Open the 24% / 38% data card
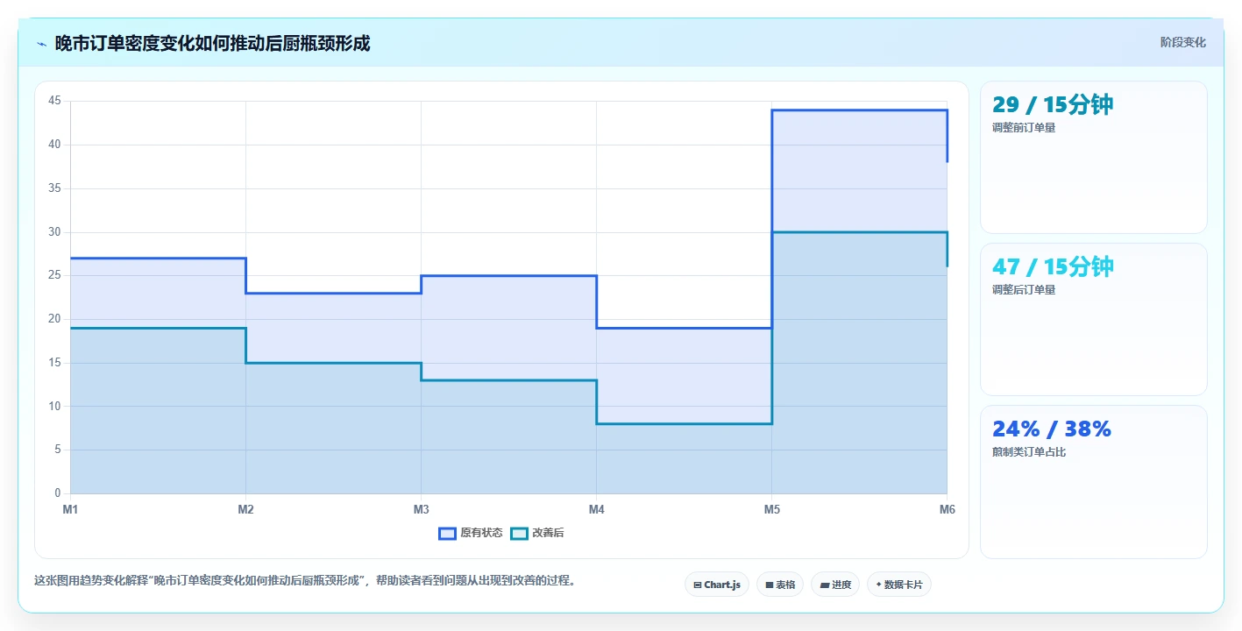 pyautogui.click(x=1094, y=481)
